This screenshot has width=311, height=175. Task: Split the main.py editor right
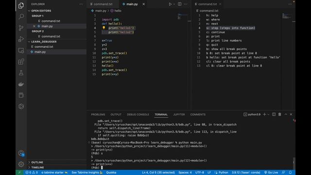click(x=179, y=4)
